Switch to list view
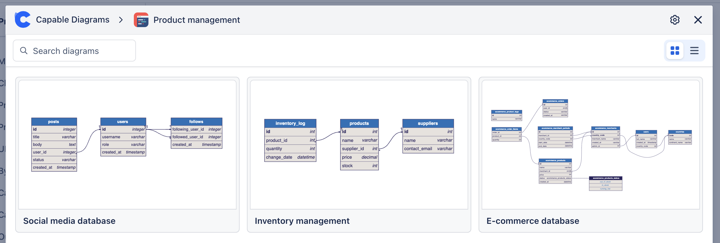Viewport: 720px width, 243px height. 694,51
